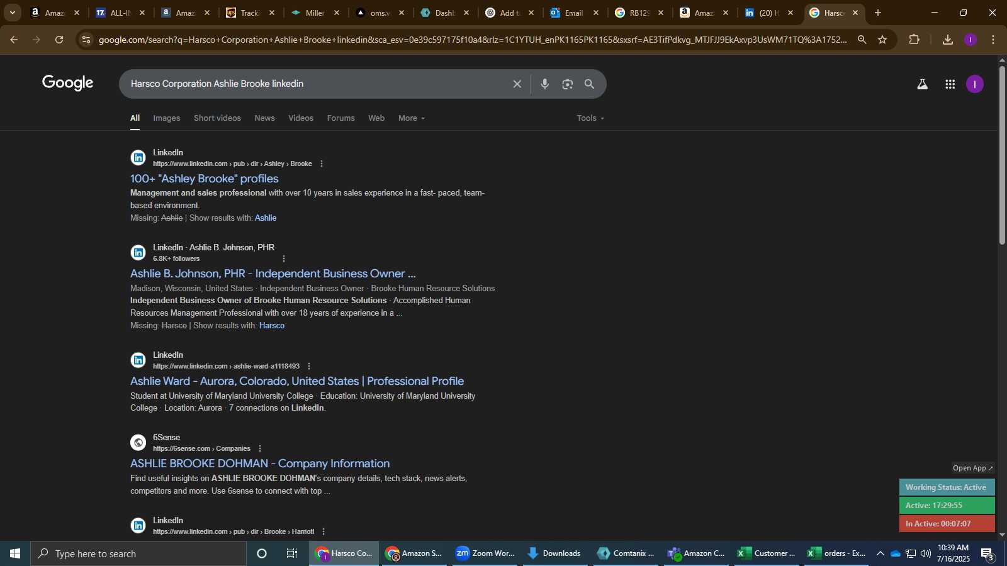This screenshot has width=1007, height=566.
Task: Open more options for Ashlie B. Johnson result
Action: pyautogui.click(x=284, y=258)
